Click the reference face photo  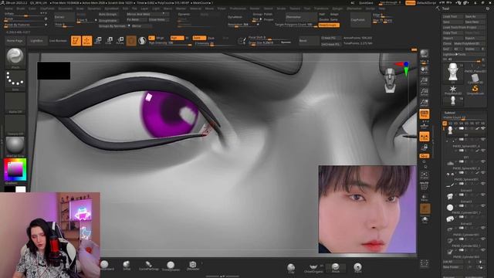pos(367,209)
